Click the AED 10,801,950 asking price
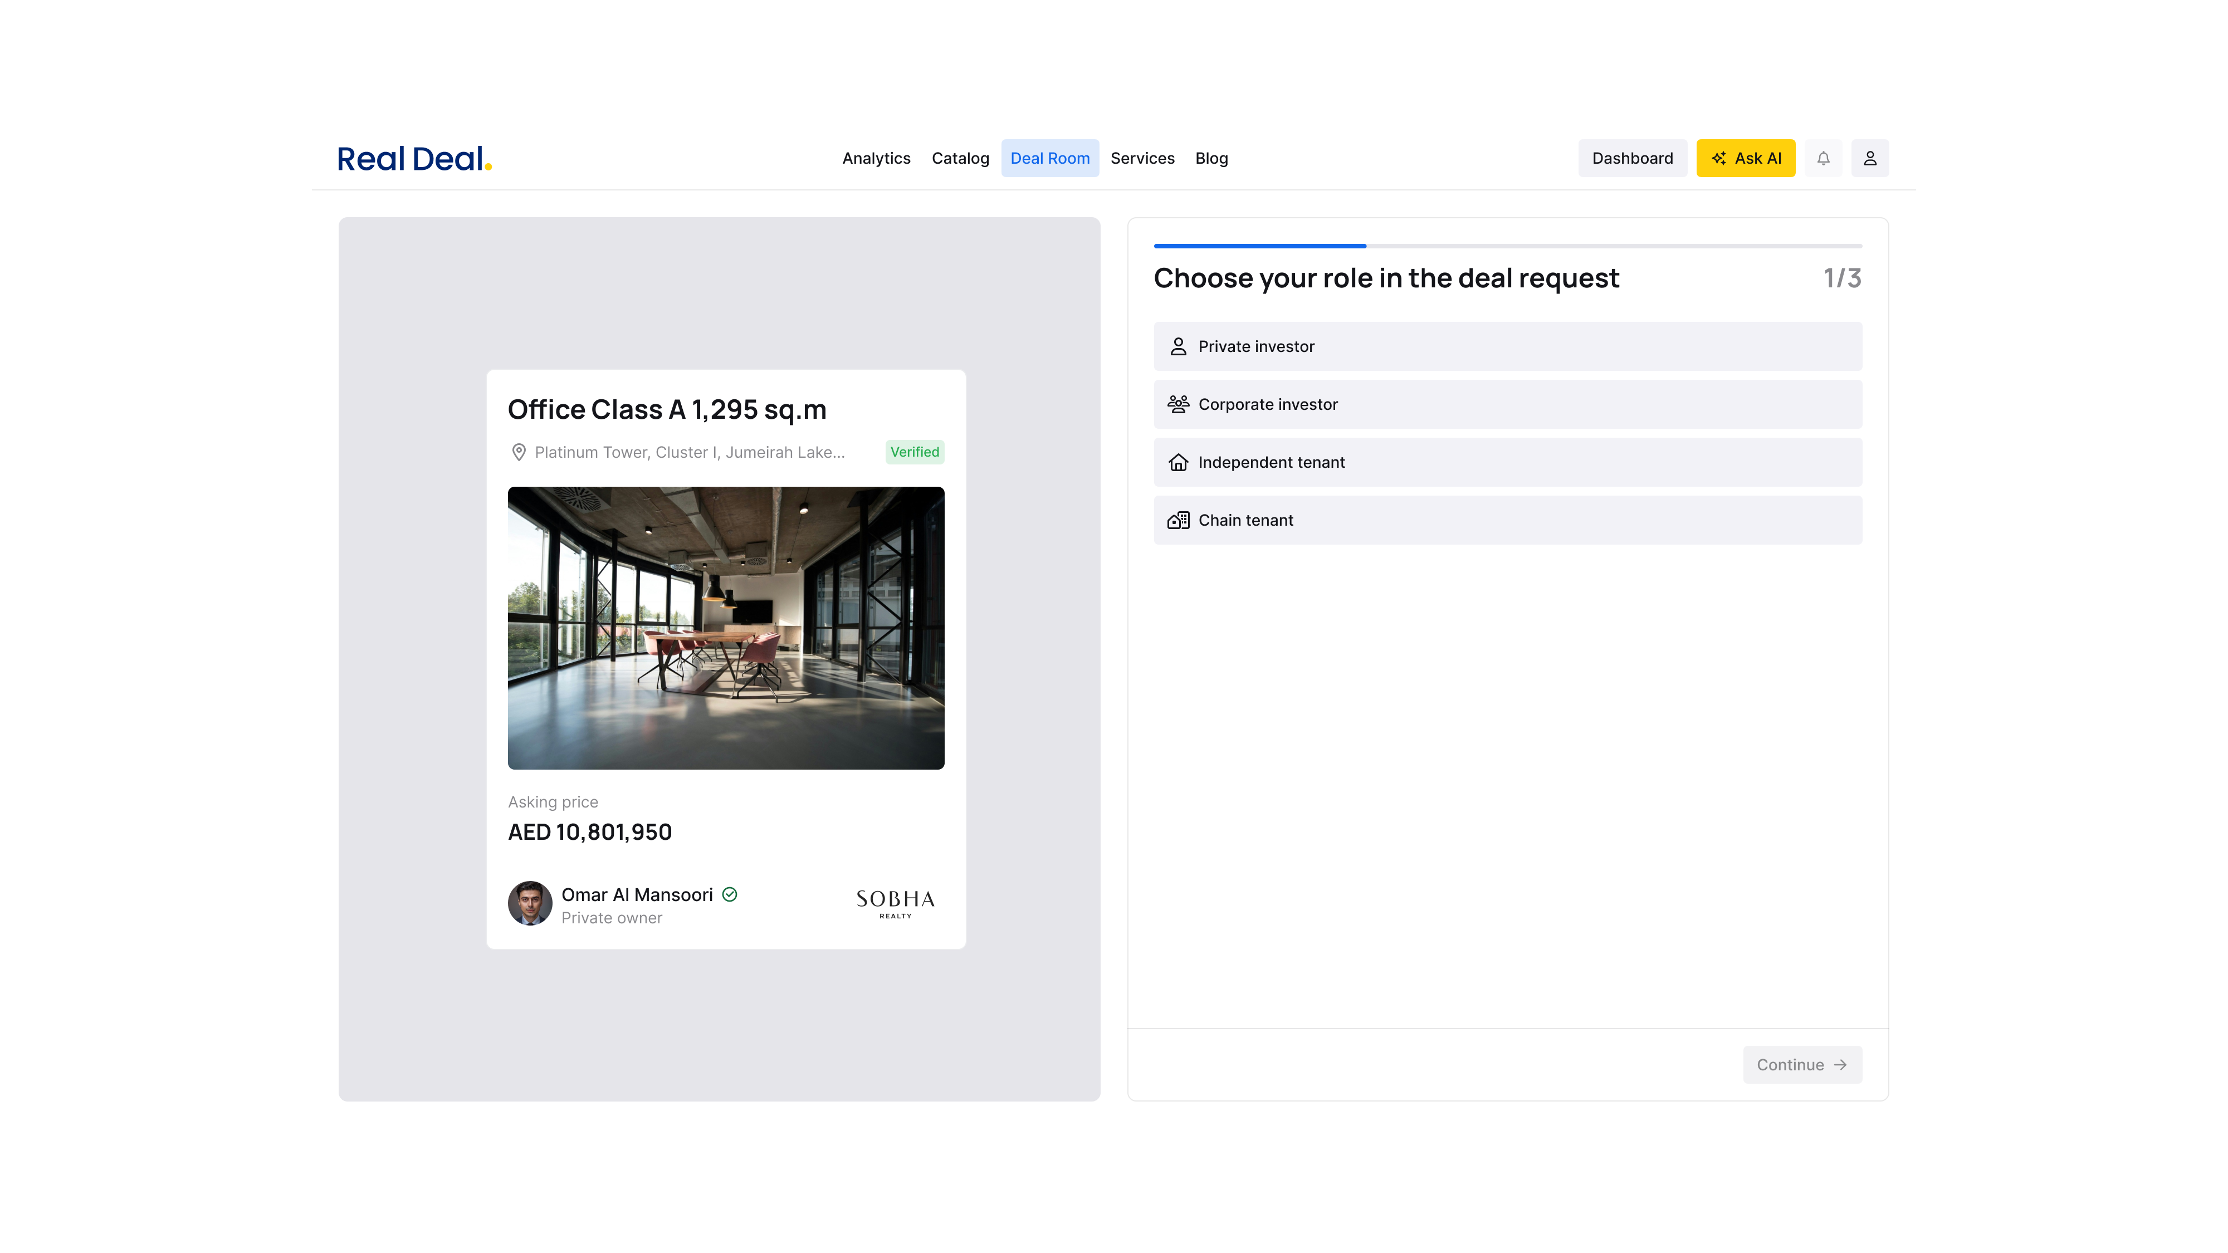Screen dimensions: 2228x1253 (x=590, y=832)
